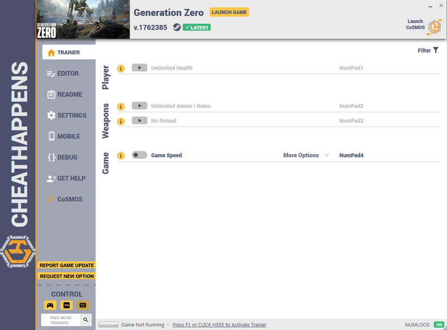
Task: Select VR control mode icon
Action: click(x=66, y=305)
